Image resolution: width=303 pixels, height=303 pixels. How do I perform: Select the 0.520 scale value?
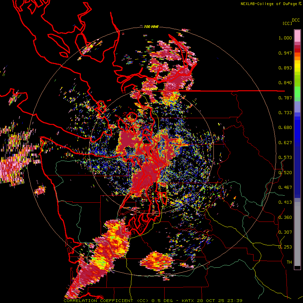(x=285, y=173)
